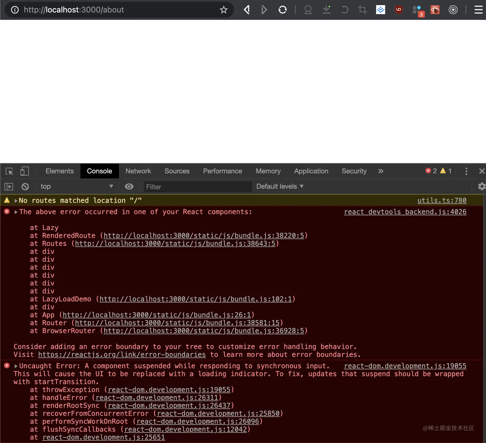The height and width of the screenshot is (443, 486).
Task: Go forward with the right arrow button
Action: (264, 10)
